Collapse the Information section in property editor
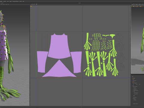Image resolution: width=144 pixels, height=108 pixels. click(x=132, y=78)
